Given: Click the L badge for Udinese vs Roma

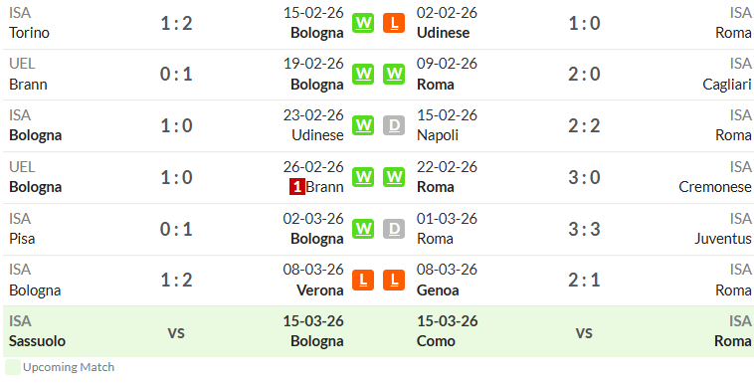Looking at the screenshot, I should pos(394,23).
